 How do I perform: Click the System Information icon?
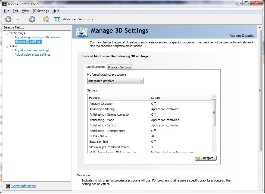pos(8,186)
